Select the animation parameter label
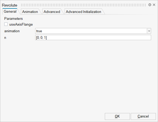 [x=12, y=31]
